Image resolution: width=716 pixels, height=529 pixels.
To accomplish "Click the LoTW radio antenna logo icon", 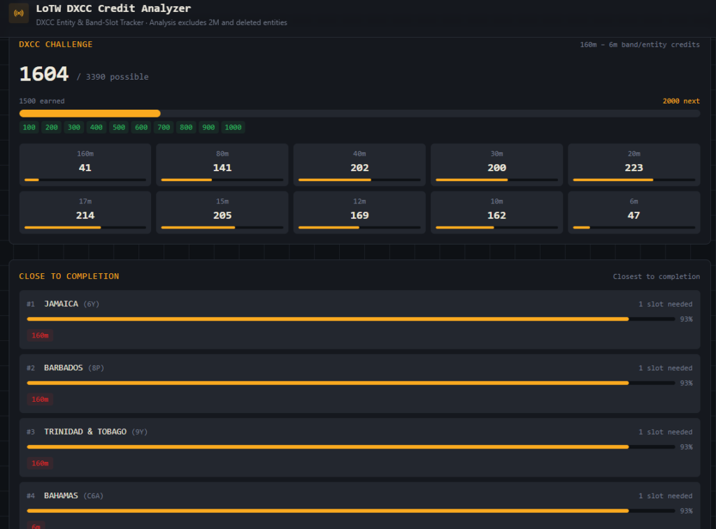I will [x=19, y=13].
